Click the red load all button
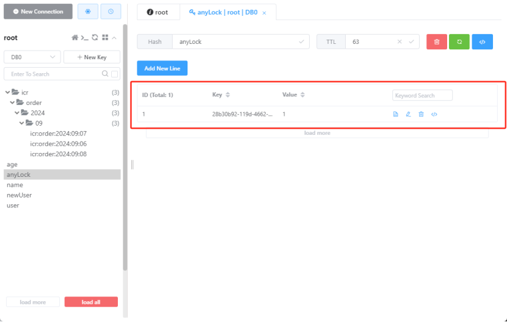The width and height of the screenshot is (507, 322). coord(91,302)
